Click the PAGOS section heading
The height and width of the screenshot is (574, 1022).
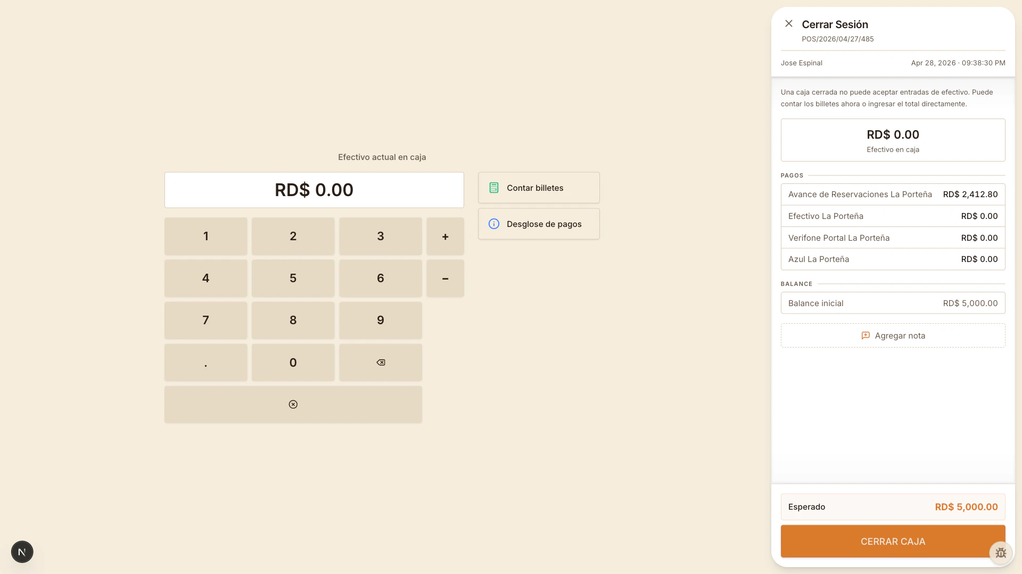tap(792, 175)
